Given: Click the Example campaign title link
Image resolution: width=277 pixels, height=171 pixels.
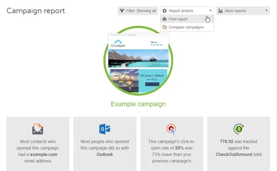Looking at the screenshot, I should pyautogui.click(x=138, y=104).
